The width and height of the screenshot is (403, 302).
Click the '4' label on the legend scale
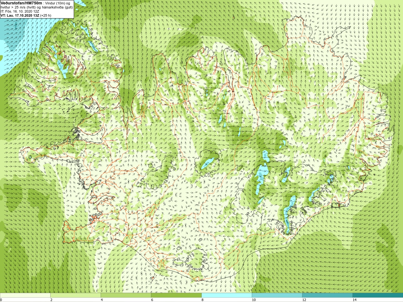click(x=102, y=300)
